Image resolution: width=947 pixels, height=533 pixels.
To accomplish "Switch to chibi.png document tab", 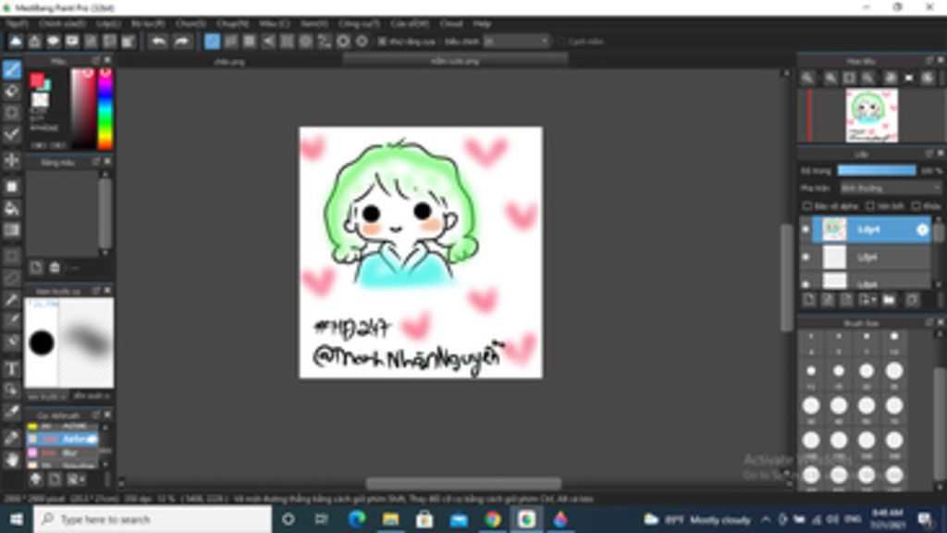I will tap(229, 62).
